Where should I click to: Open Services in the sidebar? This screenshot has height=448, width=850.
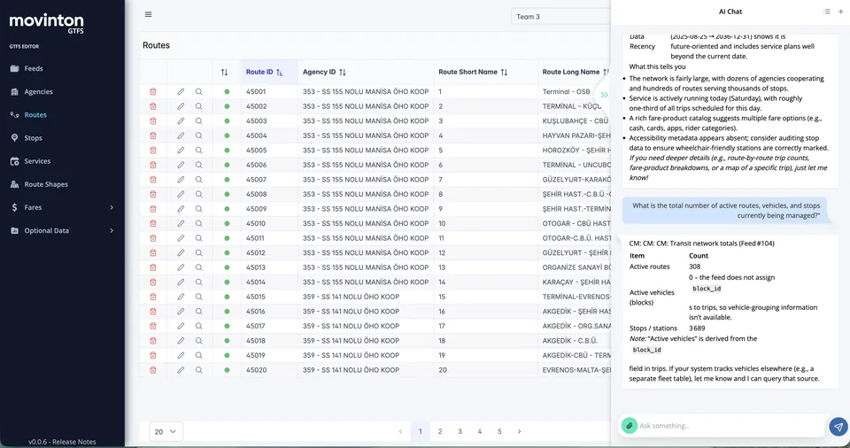[37, 161]
